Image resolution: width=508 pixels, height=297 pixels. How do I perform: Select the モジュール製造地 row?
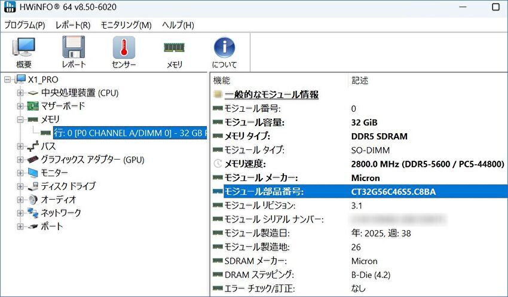[360, 247]
